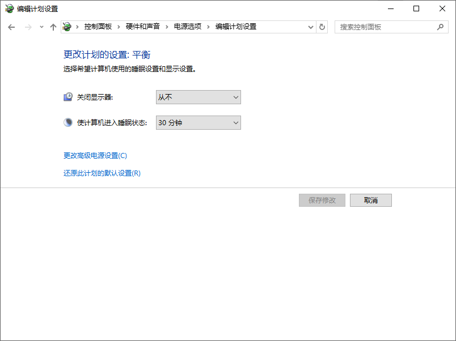The width and height of the screenshot is (456, 341).
Task: Click inside the 搜索控制面板 search field
Action: click(x=386, y=27)
